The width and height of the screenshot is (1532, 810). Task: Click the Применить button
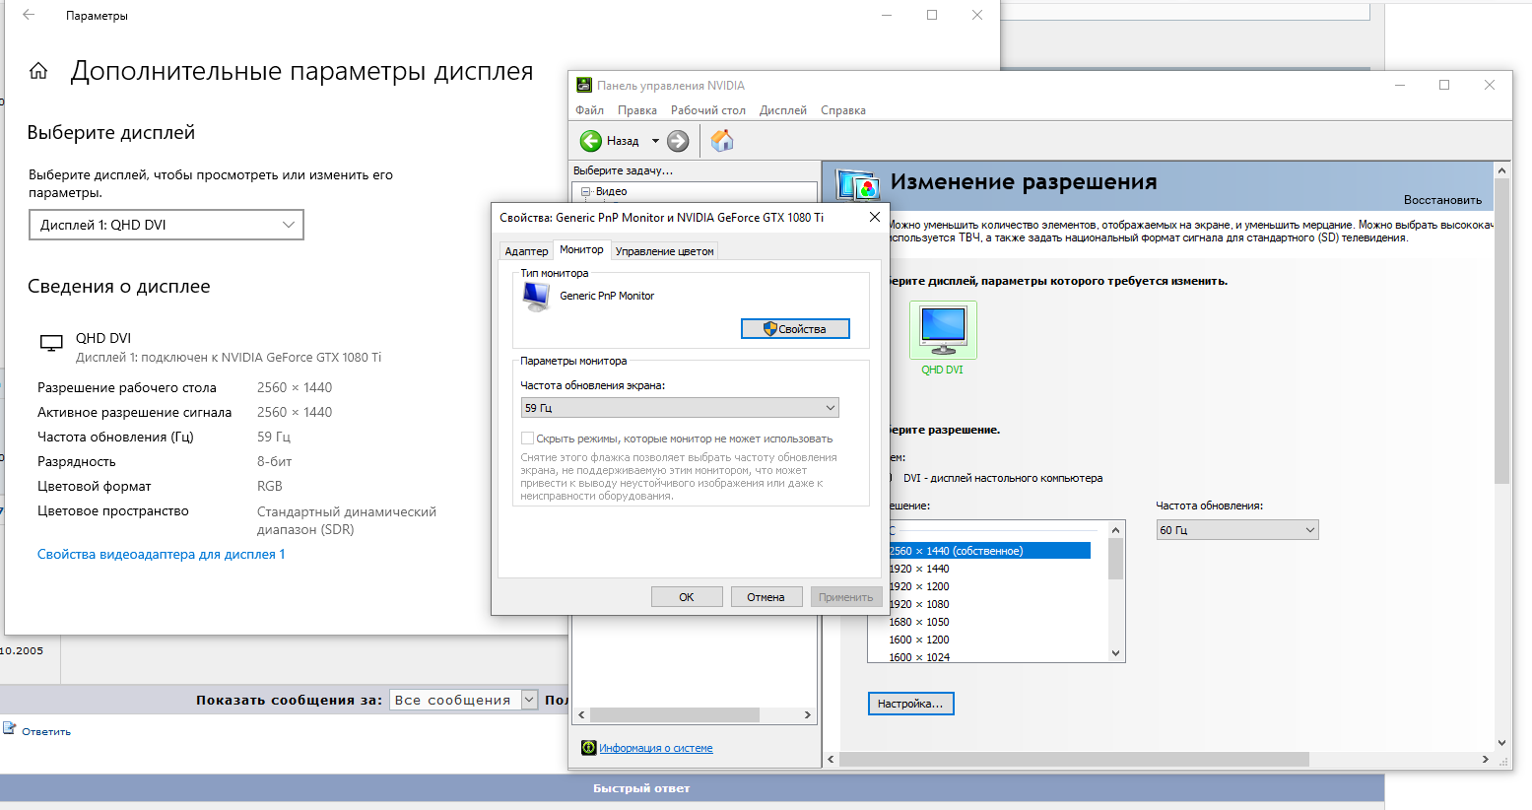click(845, 597)
